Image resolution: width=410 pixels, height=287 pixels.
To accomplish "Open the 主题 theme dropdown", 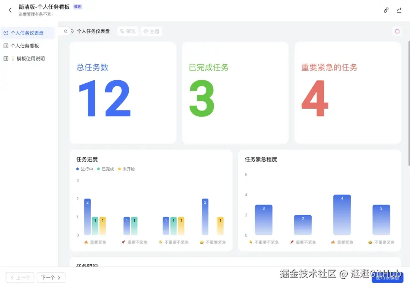I will tap(151, 31).
